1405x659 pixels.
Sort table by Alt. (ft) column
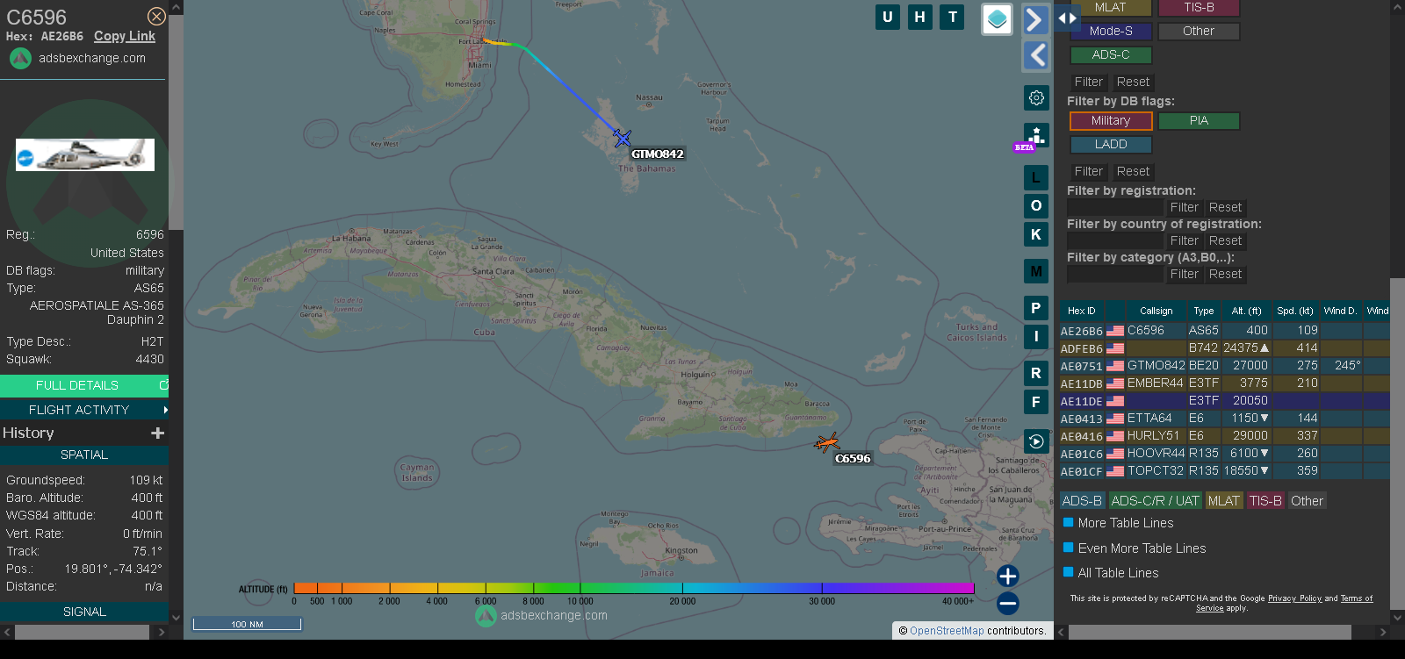coord(1246,311)
